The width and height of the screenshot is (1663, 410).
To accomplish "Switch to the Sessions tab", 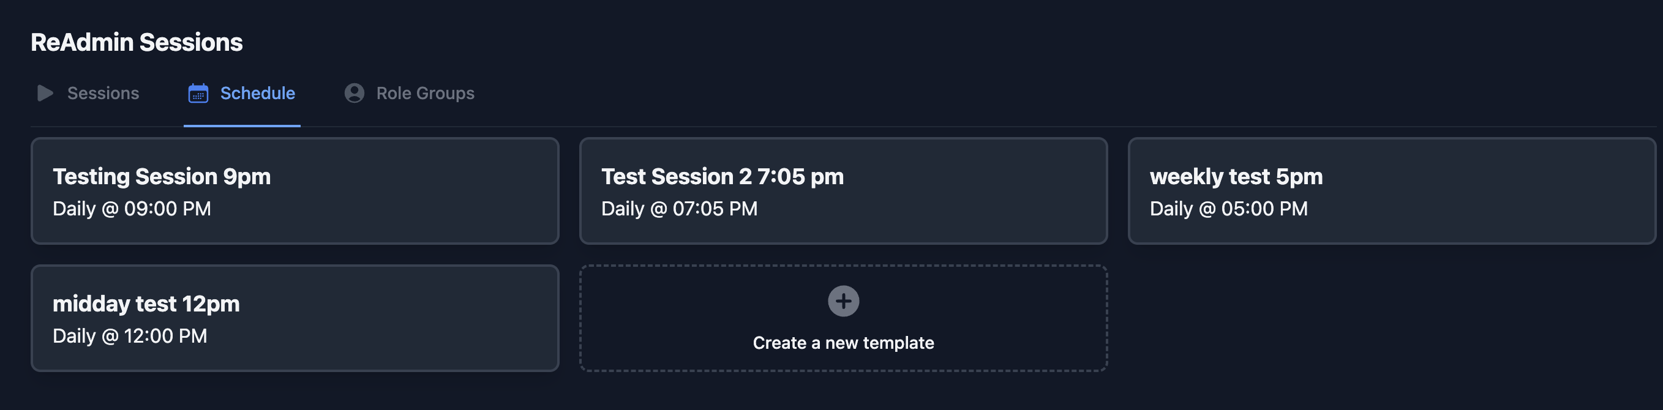I will [103, 93].
